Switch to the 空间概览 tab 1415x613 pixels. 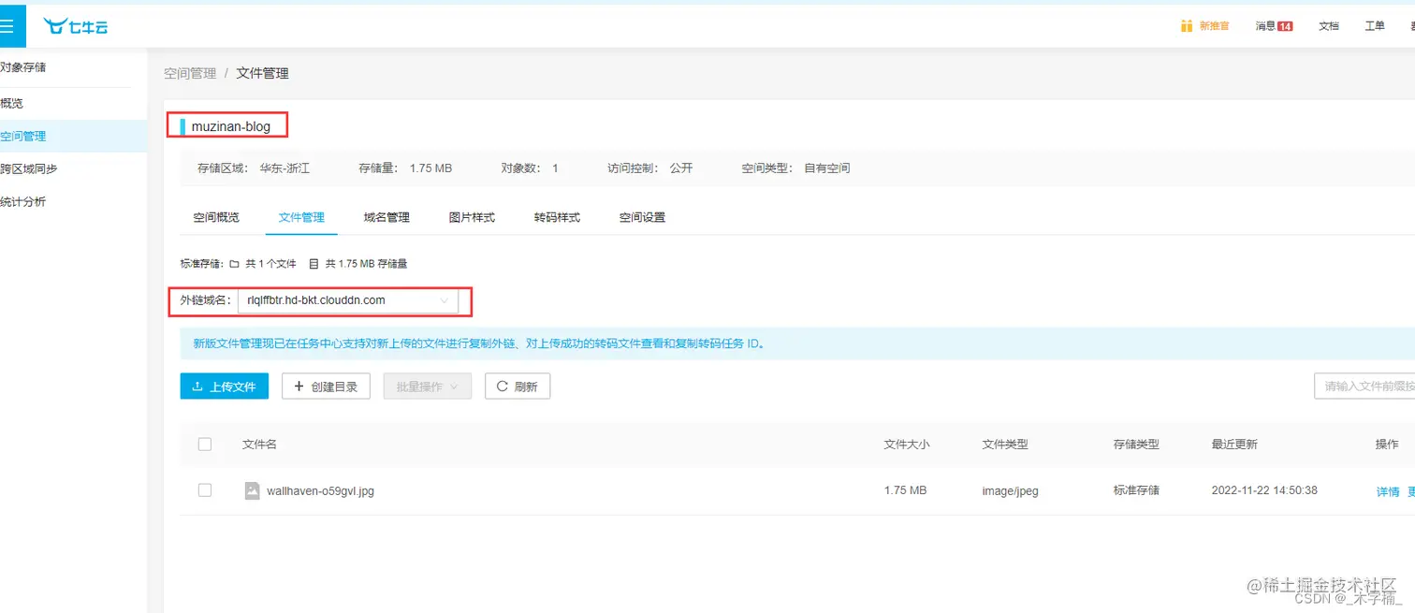coord(216,217)
